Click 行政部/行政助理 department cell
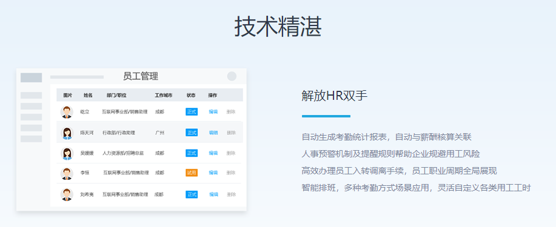The width and height of the screenshot is (556, 227). pos(119,133)
